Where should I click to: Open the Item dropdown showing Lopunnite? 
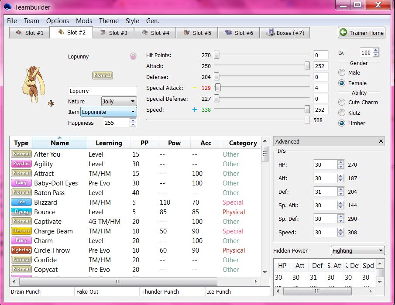pos(109,112)
